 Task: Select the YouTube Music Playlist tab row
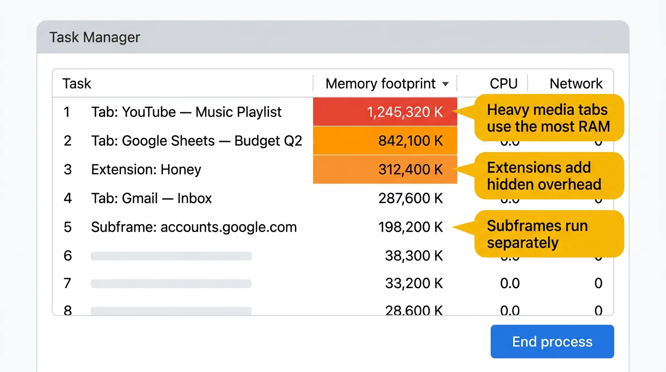(186, 112)
